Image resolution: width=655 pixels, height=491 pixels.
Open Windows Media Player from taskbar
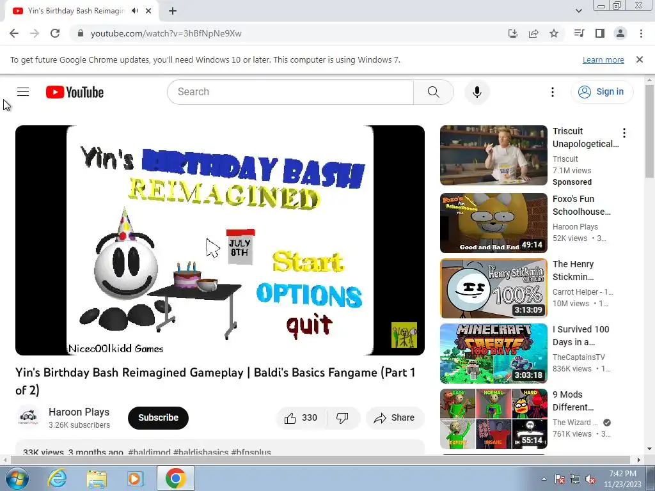pyautogui.click(x=136, y=478)
